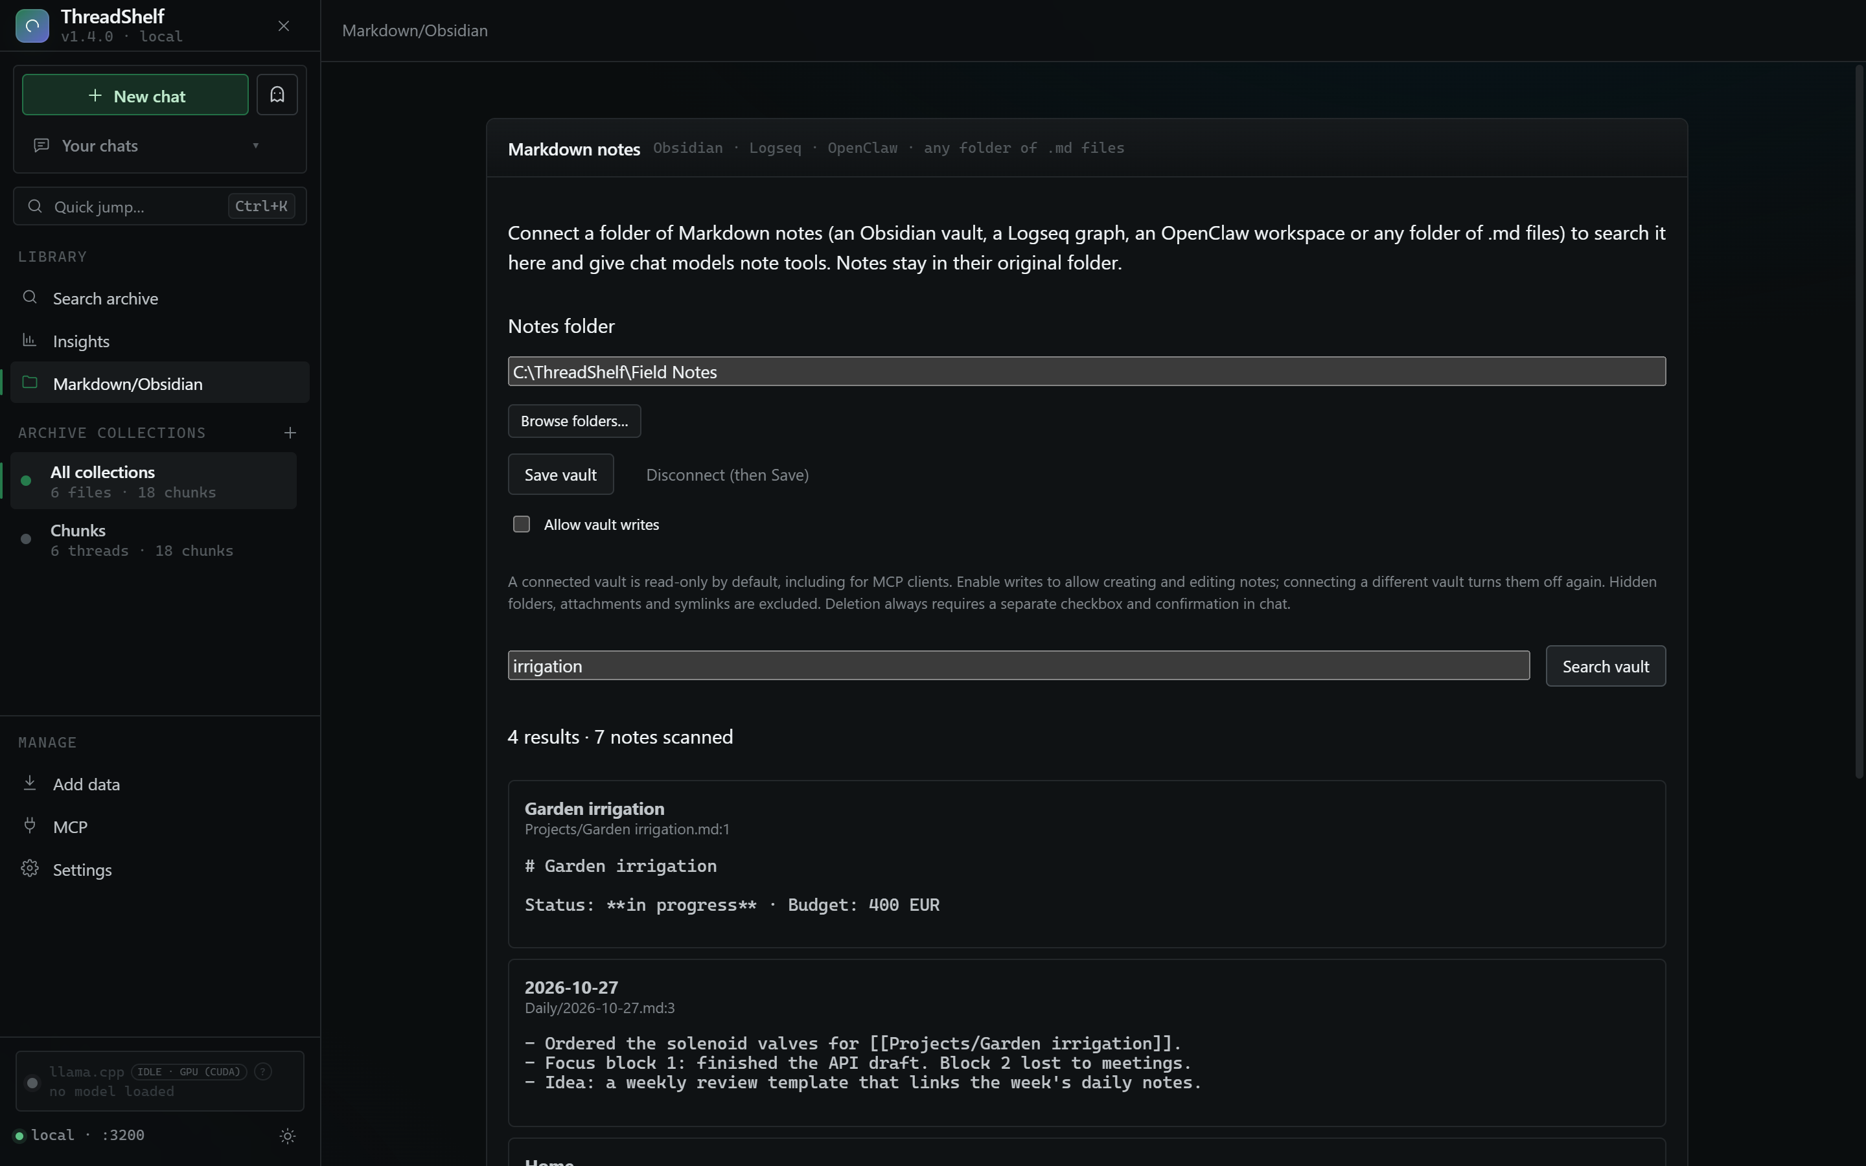Image resolution: width=1866 pixels, height=1166 pixels.
Task: Add a new archive collection with plus icon
Action: click(290, 433)
